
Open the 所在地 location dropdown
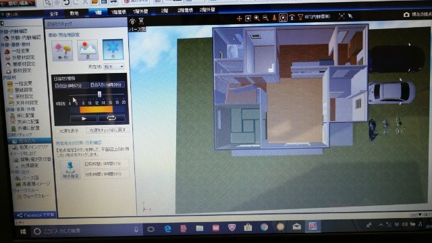(x=114, y=66)
